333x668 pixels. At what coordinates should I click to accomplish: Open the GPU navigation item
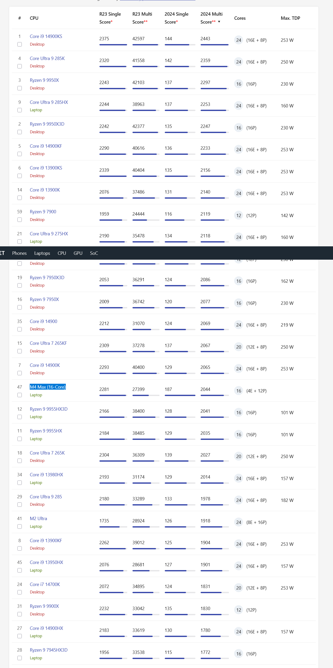(x=78, y=253)
